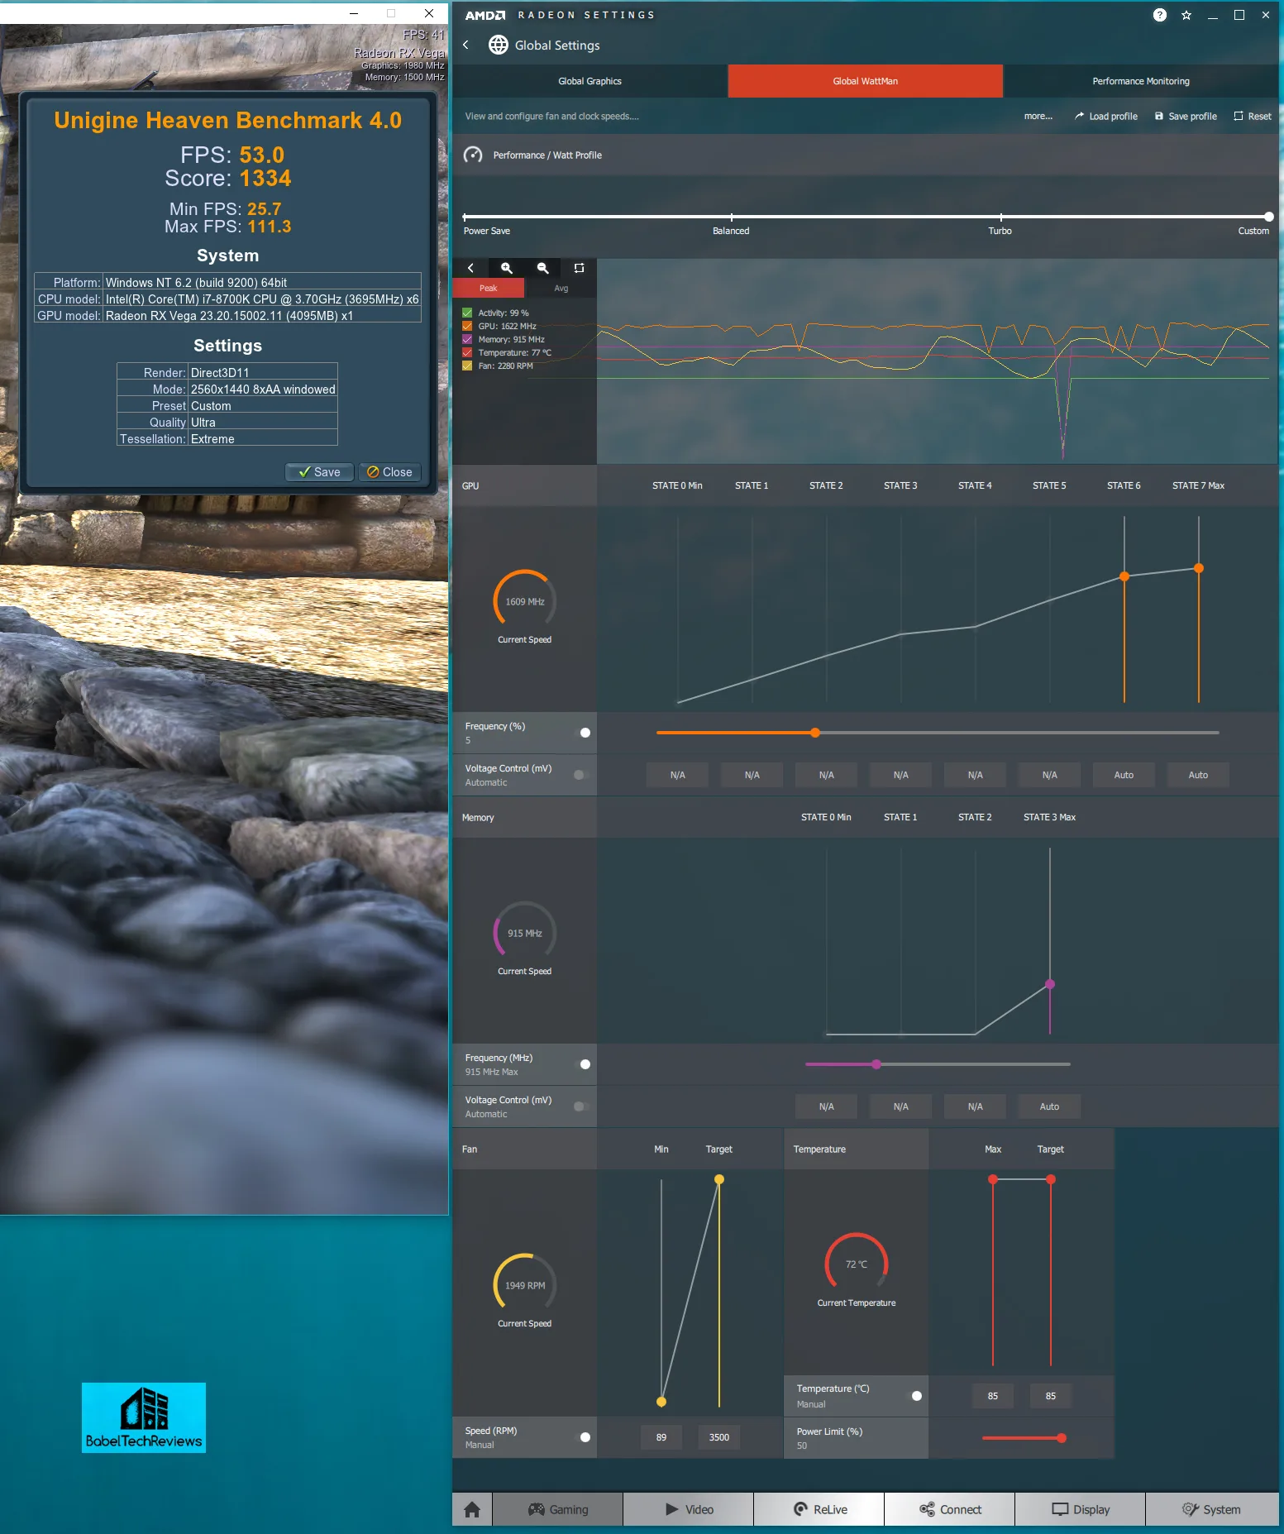Open the System section
This screenshot has height=1534, width=1284.
[1212, 1509]
